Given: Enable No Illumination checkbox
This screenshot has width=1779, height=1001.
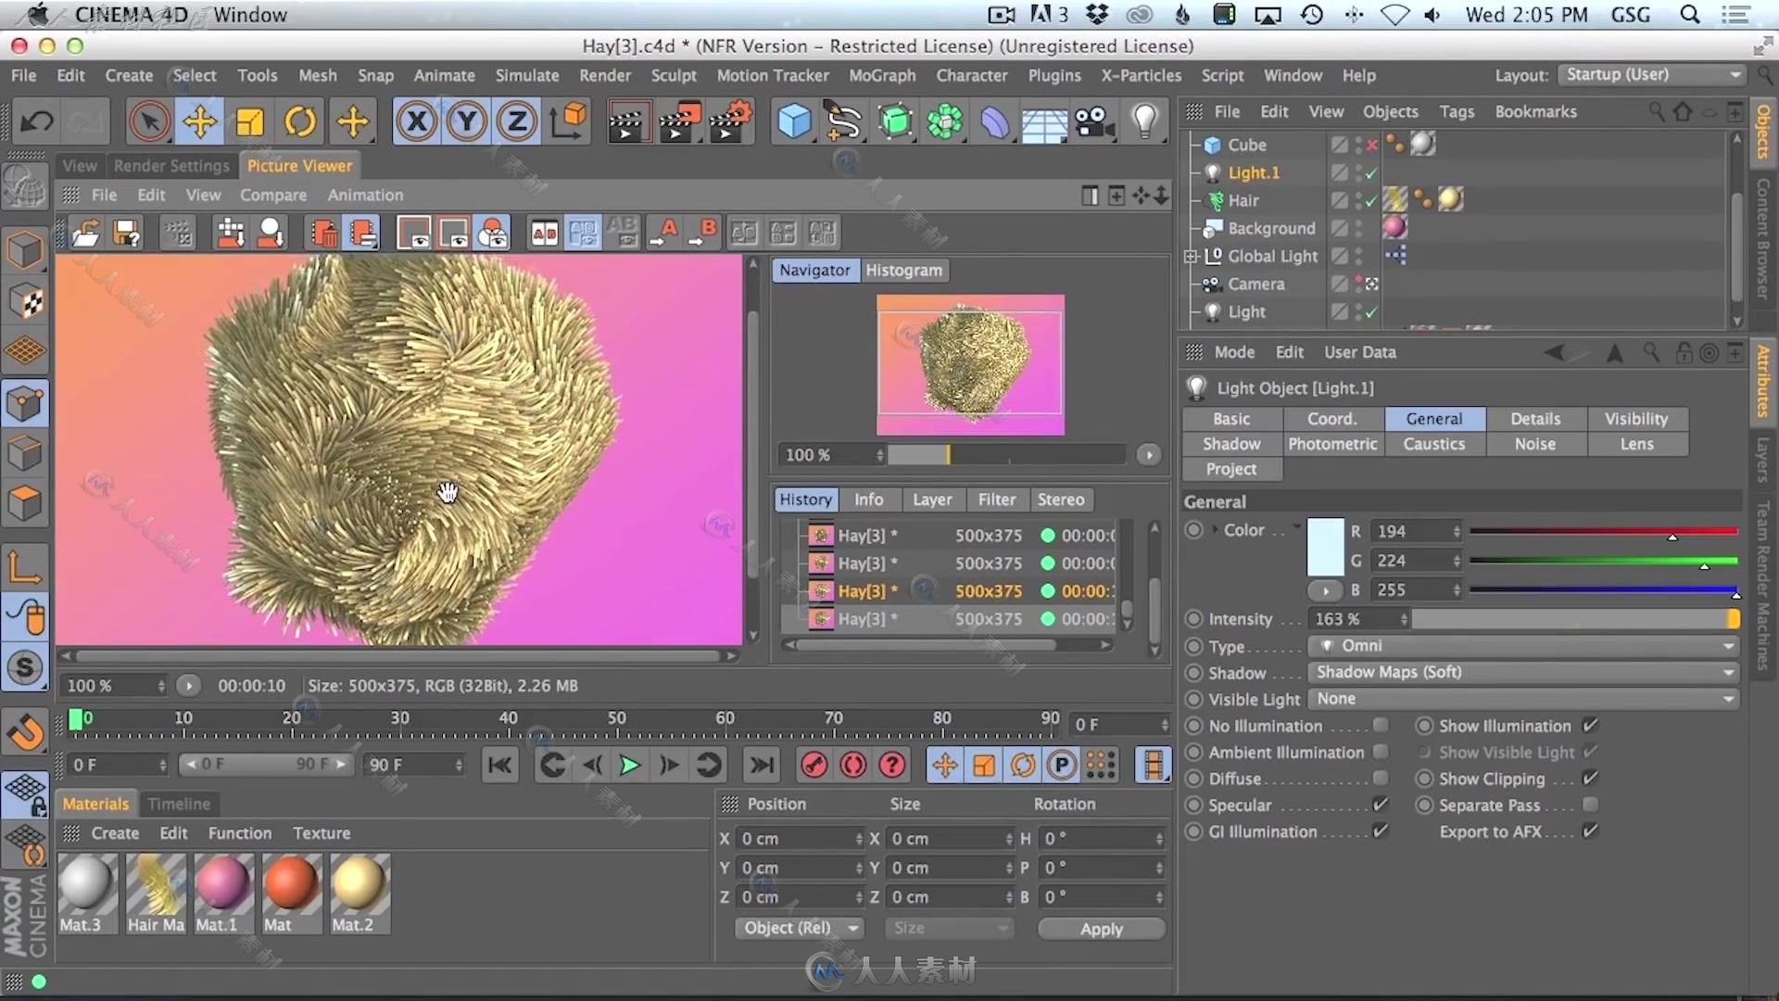Looking at the screenshot, I should pos(1381,726).
